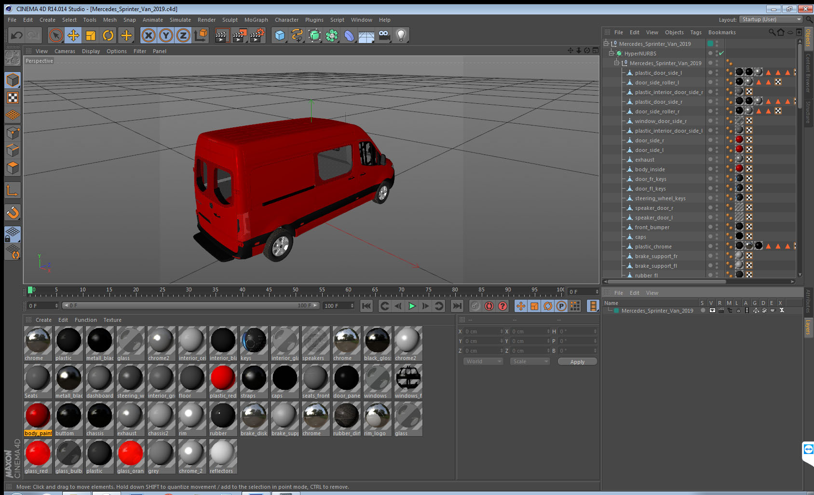814x495 pixels.
Task: Click the X position input field
Action: (484, 331)
